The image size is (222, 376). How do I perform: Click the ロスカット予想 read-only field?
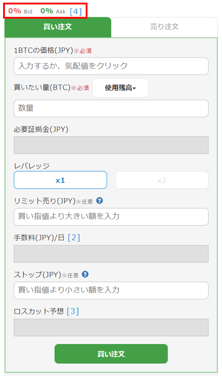pos(111,327)
